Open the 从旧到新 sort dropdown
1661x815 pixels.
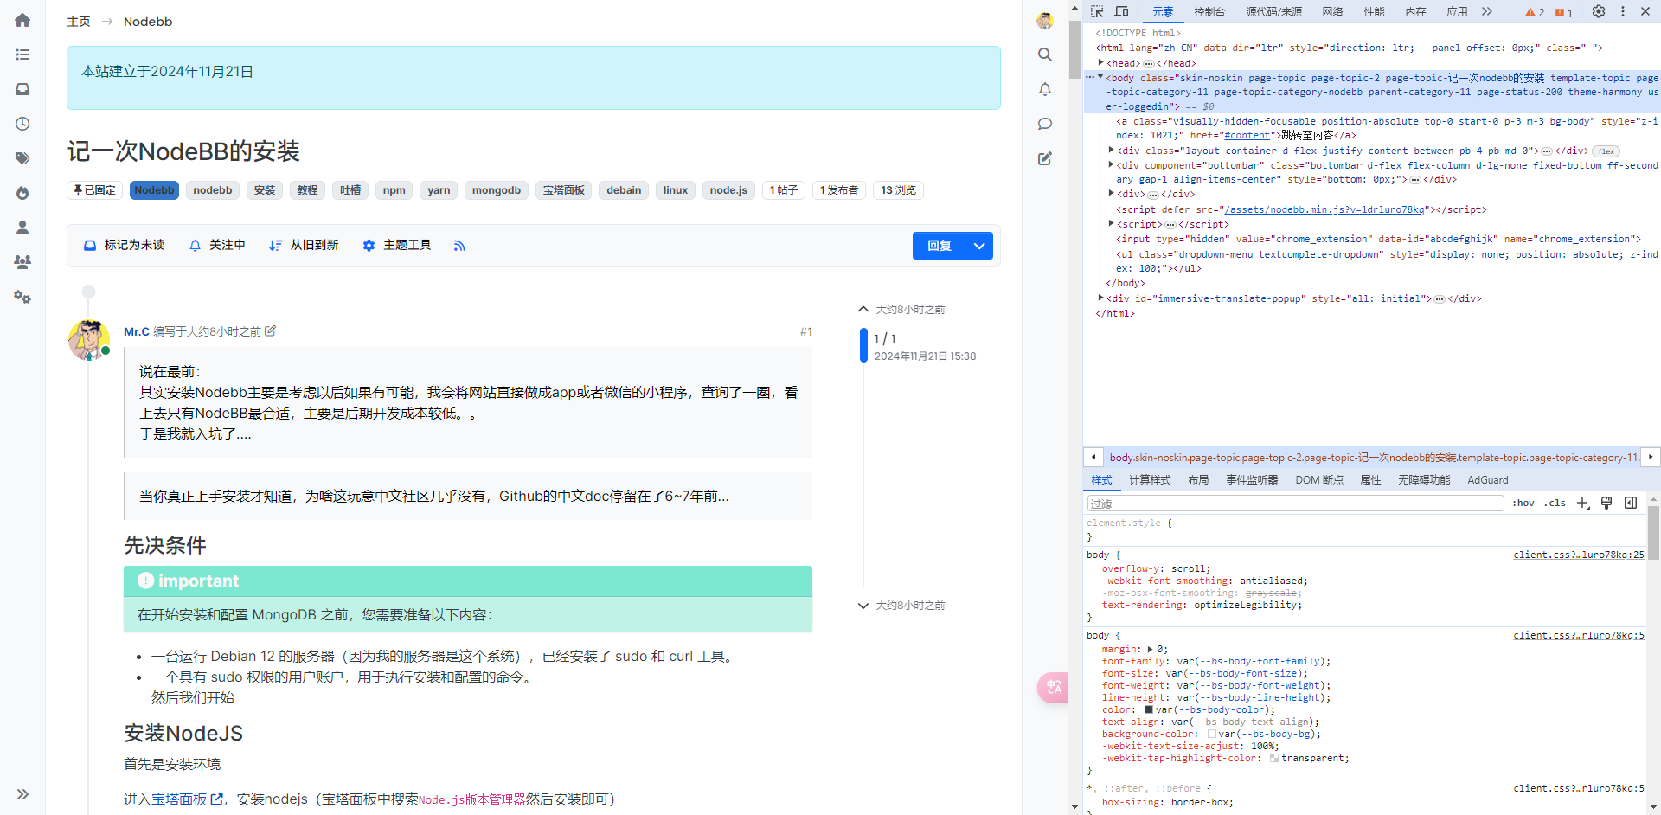[x=304, y=246]
